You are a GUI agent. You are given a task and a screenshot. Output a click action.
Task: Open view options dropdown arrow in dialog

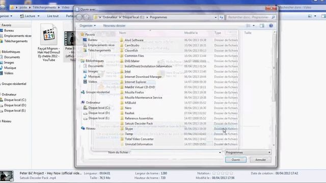pyautogui.click(x=254, y=26)
